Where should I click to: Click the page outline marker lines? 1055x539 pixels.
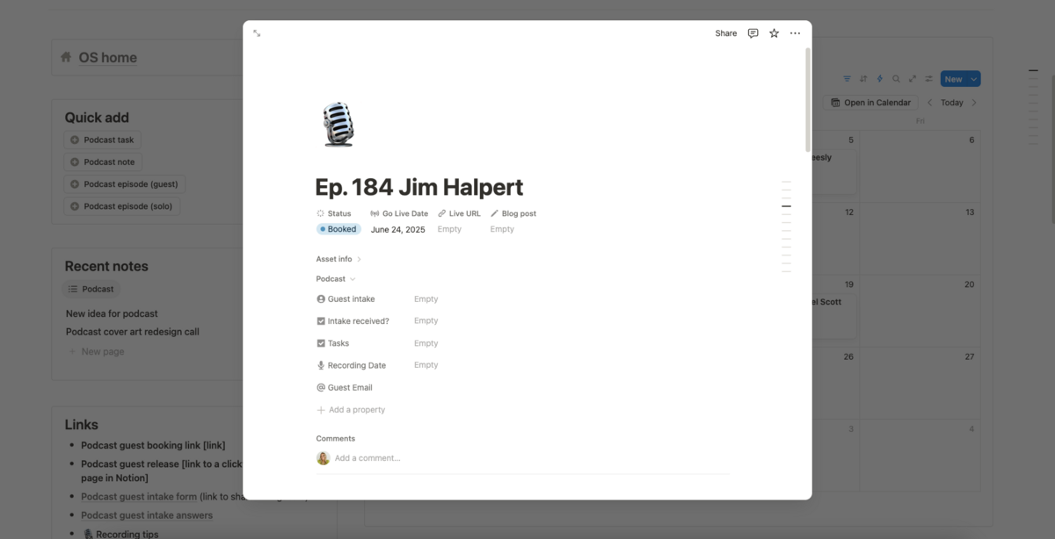point(786,226)
